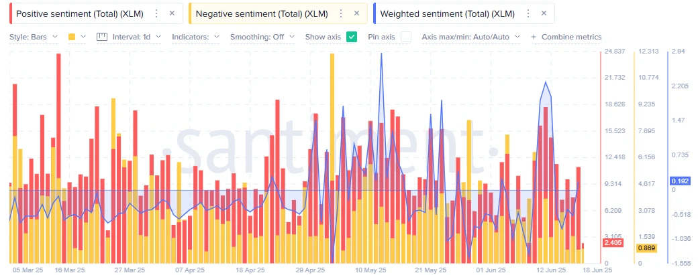Open the Indicators dropdown

[195, 37]
